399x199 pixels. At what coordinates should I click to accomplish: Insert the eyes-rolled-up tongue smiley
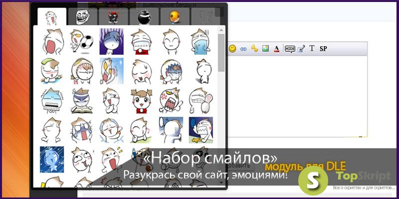[82, 159]
